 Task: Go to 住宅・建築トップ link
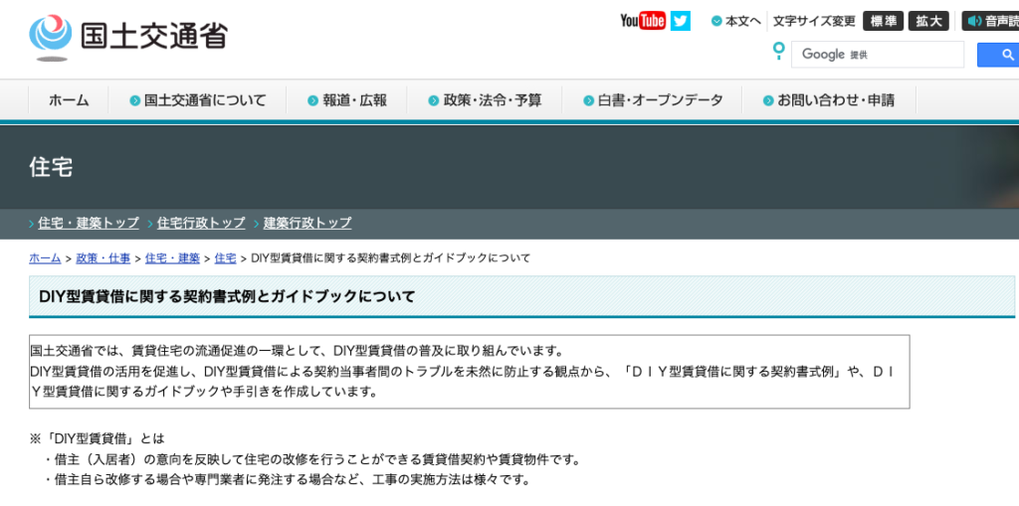pos(89,223)
